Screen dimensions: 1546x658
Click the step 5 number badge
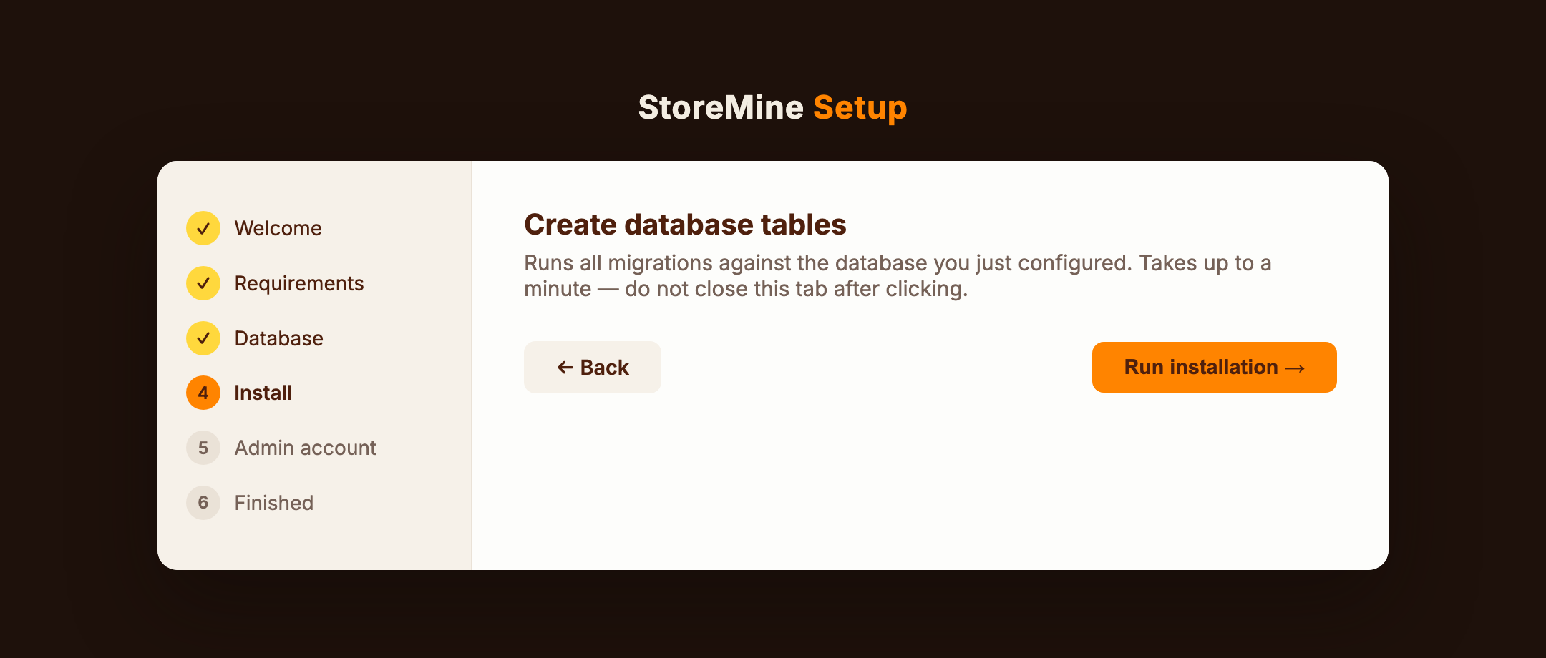pyautogui.click(x=203, y=448)
